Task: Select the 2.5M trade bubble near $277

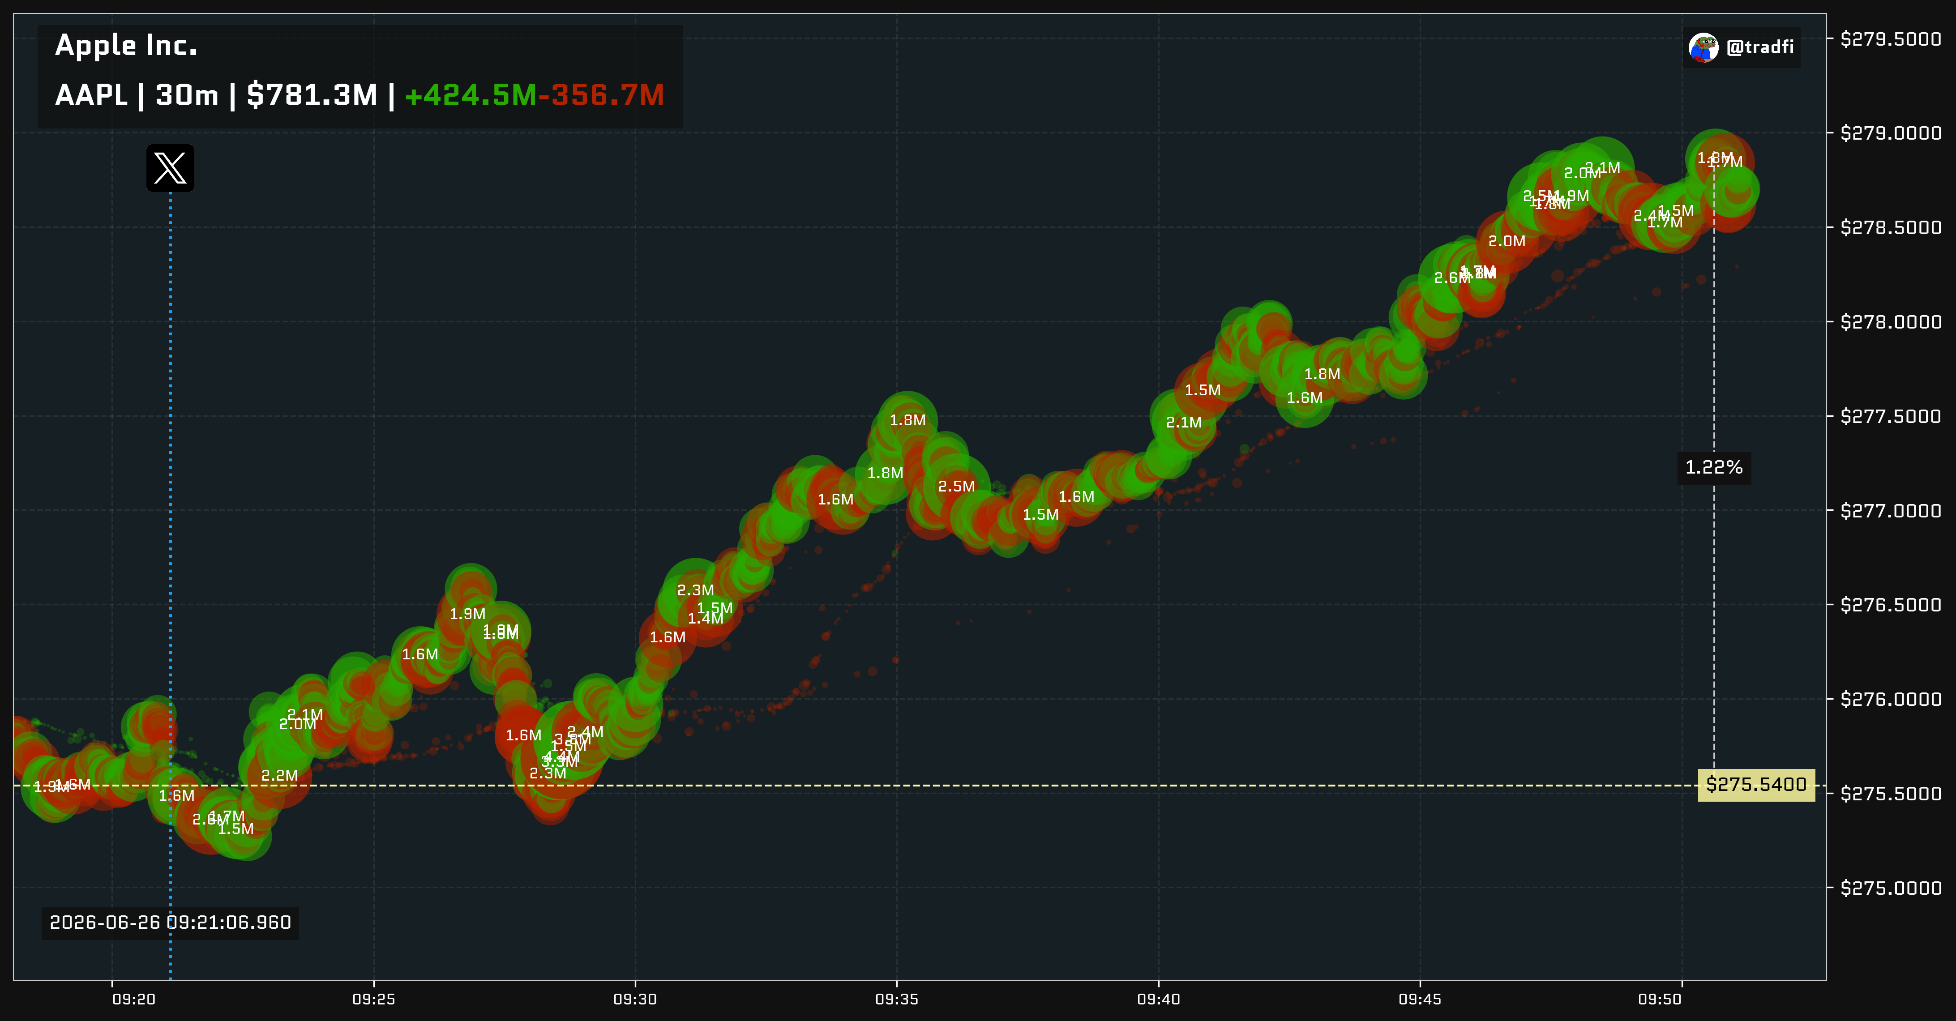Action: (956, 486)
